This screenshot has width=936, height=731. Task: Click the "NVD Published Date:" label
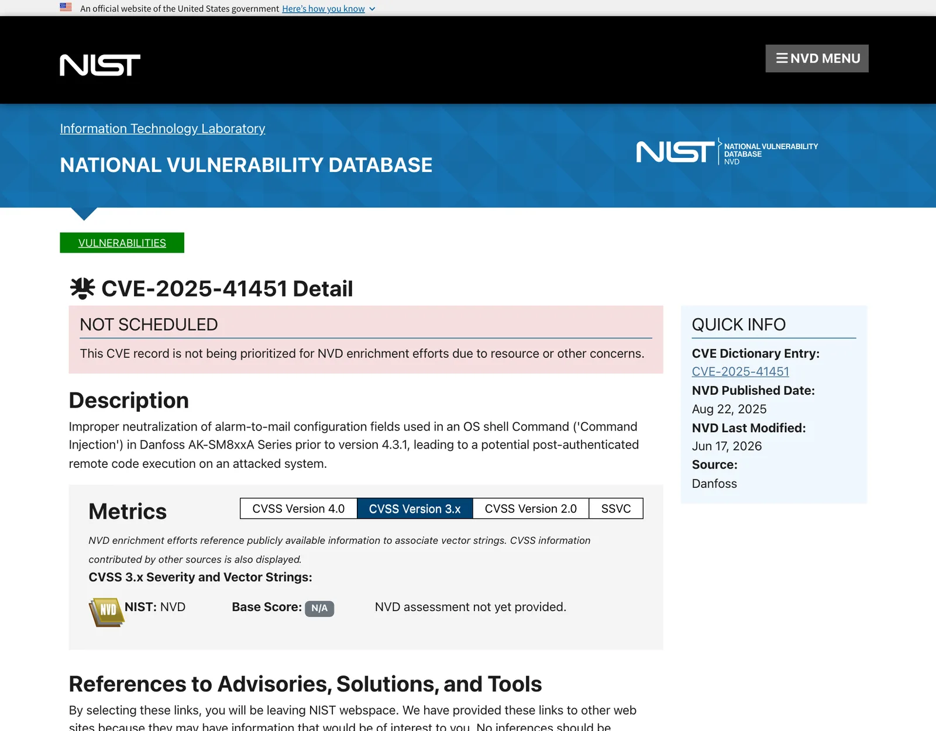point(753,391)
